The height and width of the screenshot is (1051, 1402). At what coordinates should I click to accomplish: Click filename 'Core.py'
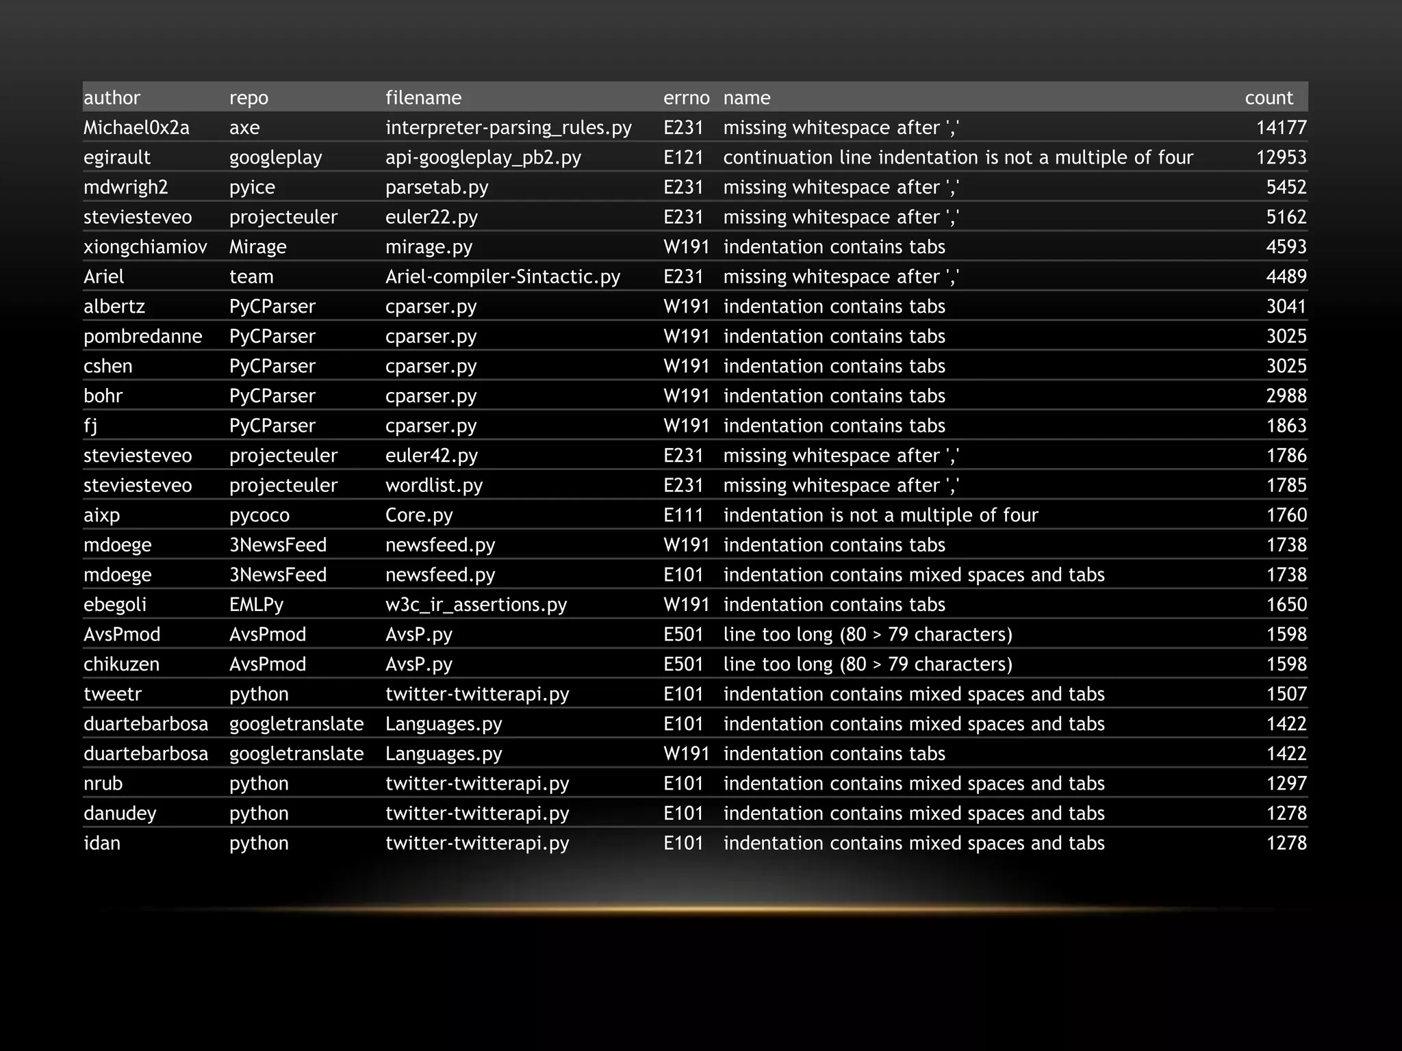tap(419, 515)
